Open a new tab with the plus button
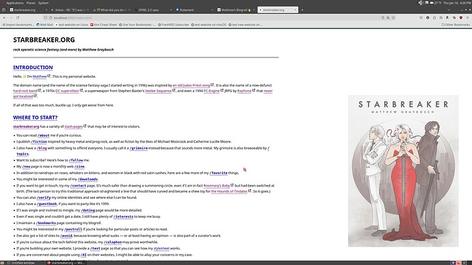472x265 pixels. point(302,10)
